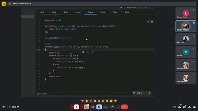
Task: Send the laughing face reaction
Action: tap(99, 101)
